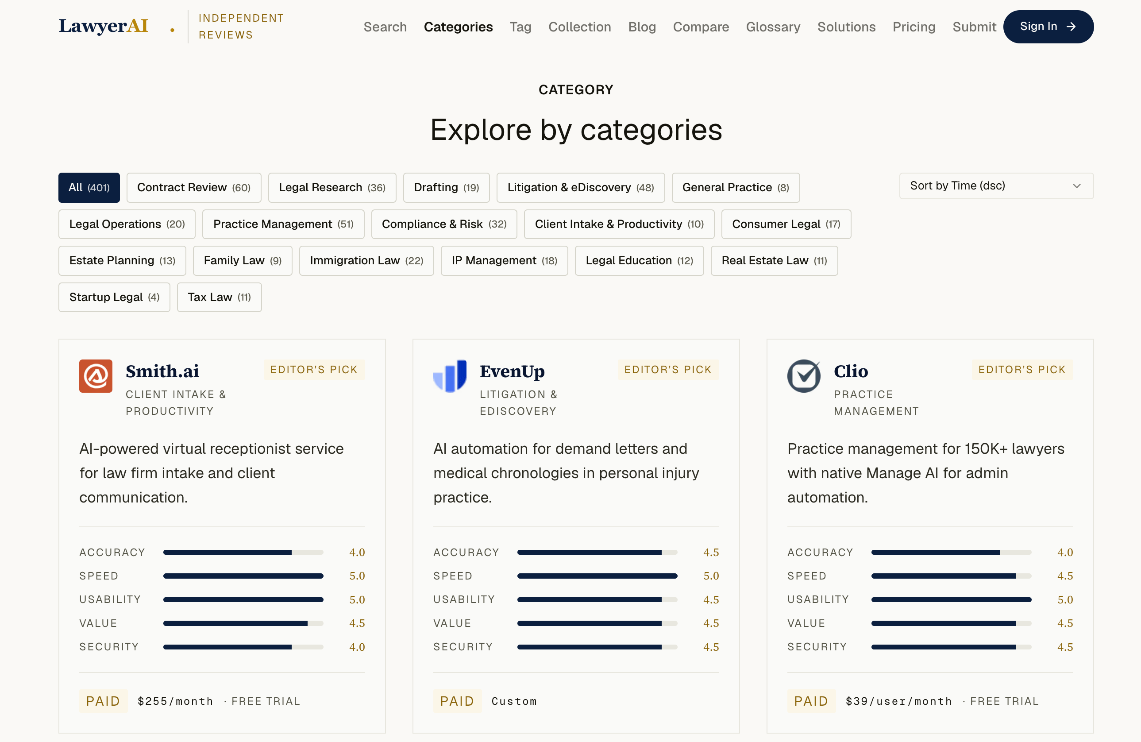
Task: Open the LawyerAI home logo
Action: tap(104, 26)
